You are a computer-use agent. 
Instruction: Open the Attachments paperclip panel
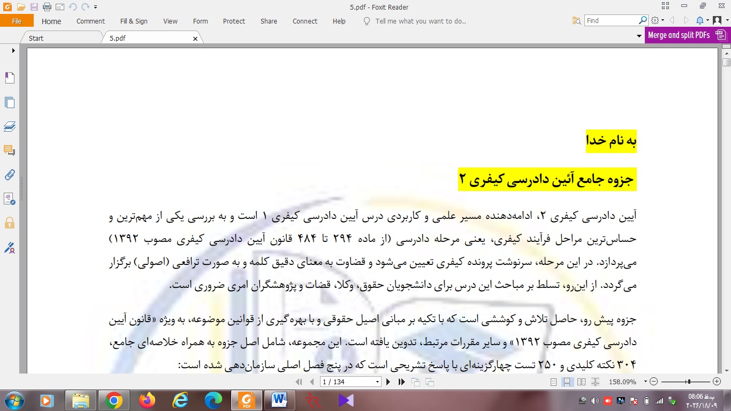(10, 174)
